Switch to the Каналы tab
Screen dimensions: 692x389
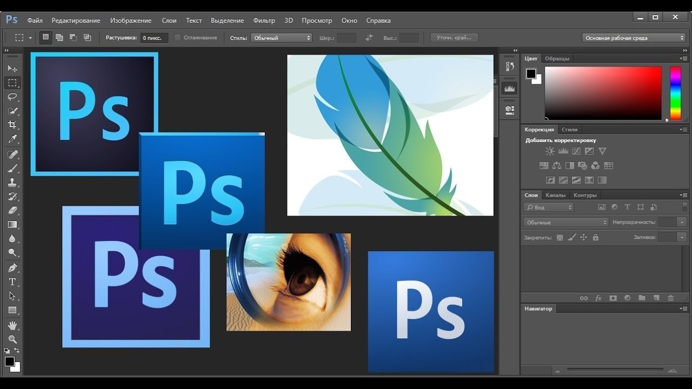point(555,195)
